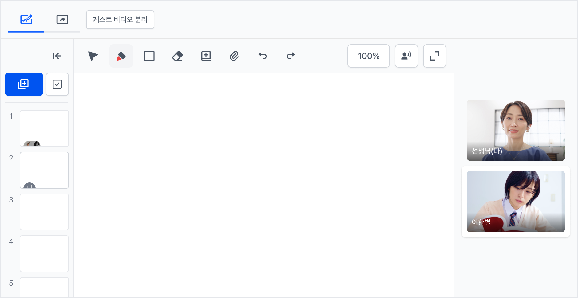This screenshot has width=578, height=298.
Task: Open the 100% zoom level dropdown
Action: point(369,56)
